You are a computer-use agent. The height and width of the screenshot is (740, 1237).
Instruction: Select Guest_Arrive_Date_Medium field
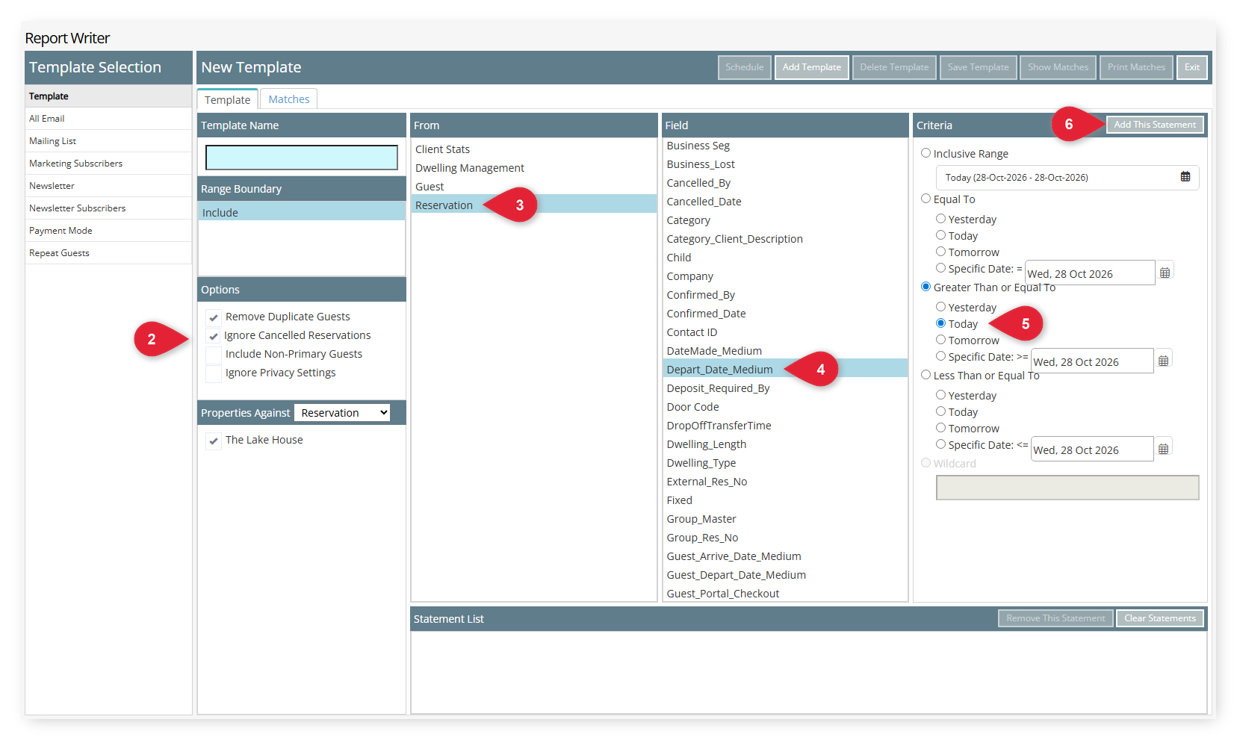pos(785,556)
